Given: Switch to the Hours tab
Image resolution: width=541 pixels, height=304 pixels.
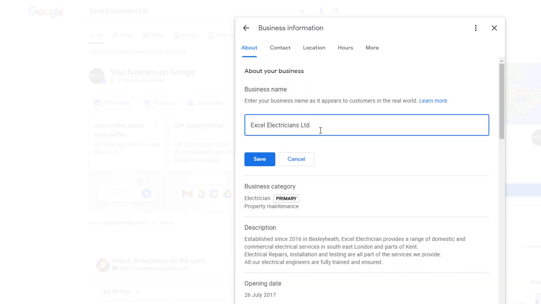Looking at the screenshot, I should (x=345, y=48).
